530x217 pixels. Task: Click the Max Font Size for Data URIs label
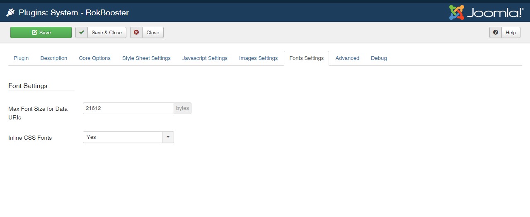pos(38,113)
